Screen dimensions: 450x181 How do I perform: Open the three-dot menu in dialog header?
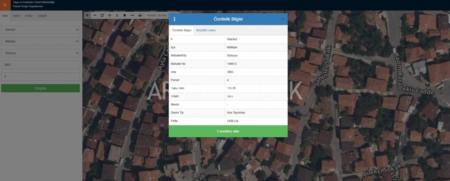coord(174,19)
